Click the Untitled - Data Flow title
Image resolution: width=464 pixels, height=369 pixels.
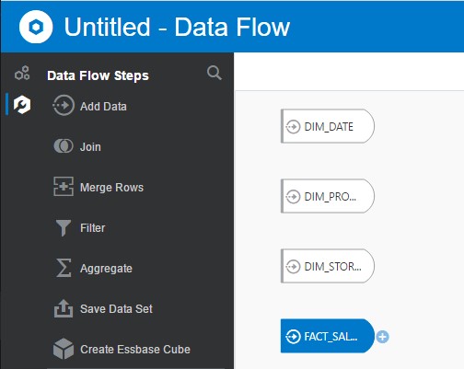coord(177,27)
